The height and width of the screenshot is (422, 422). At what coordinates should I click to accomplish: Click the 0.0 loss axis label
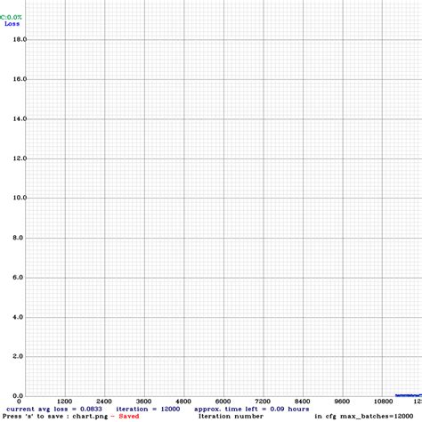click(x=18, y=395)
